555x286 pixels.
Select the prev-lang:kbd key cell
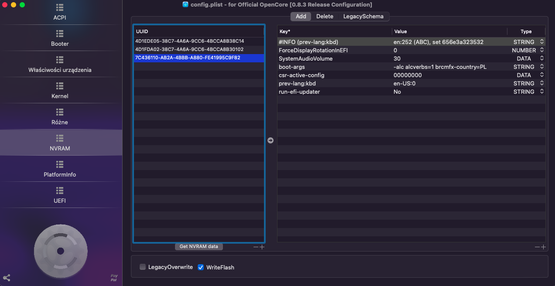[x=297, y=83]
